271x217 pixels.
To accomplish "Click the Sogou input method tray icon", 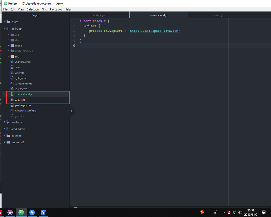I will [x=202, y=212].
